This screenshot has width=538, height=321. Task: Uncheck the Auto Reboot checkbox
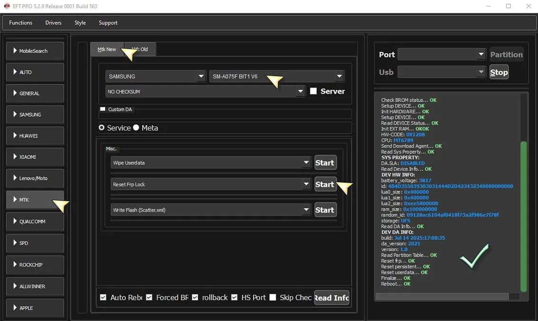coord(103,297)
